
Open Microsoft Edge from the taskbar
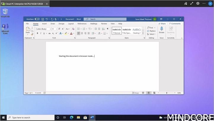click(71, 117)
